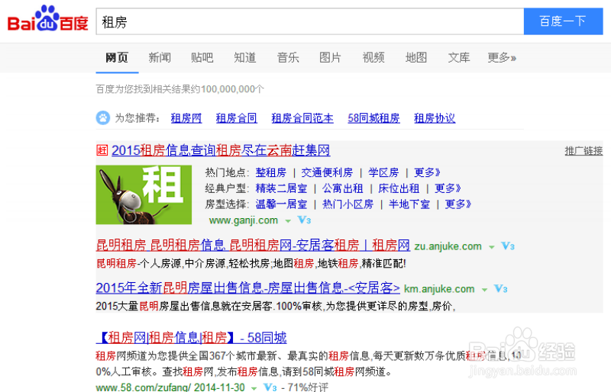Click the www.58.com/zufang/ URL
This screenshot has height=392, width=611.
[x=143, y=387]
